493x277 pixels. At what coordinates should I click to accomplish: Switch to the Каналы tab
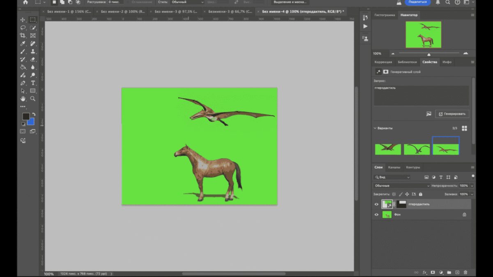[394, 167]
